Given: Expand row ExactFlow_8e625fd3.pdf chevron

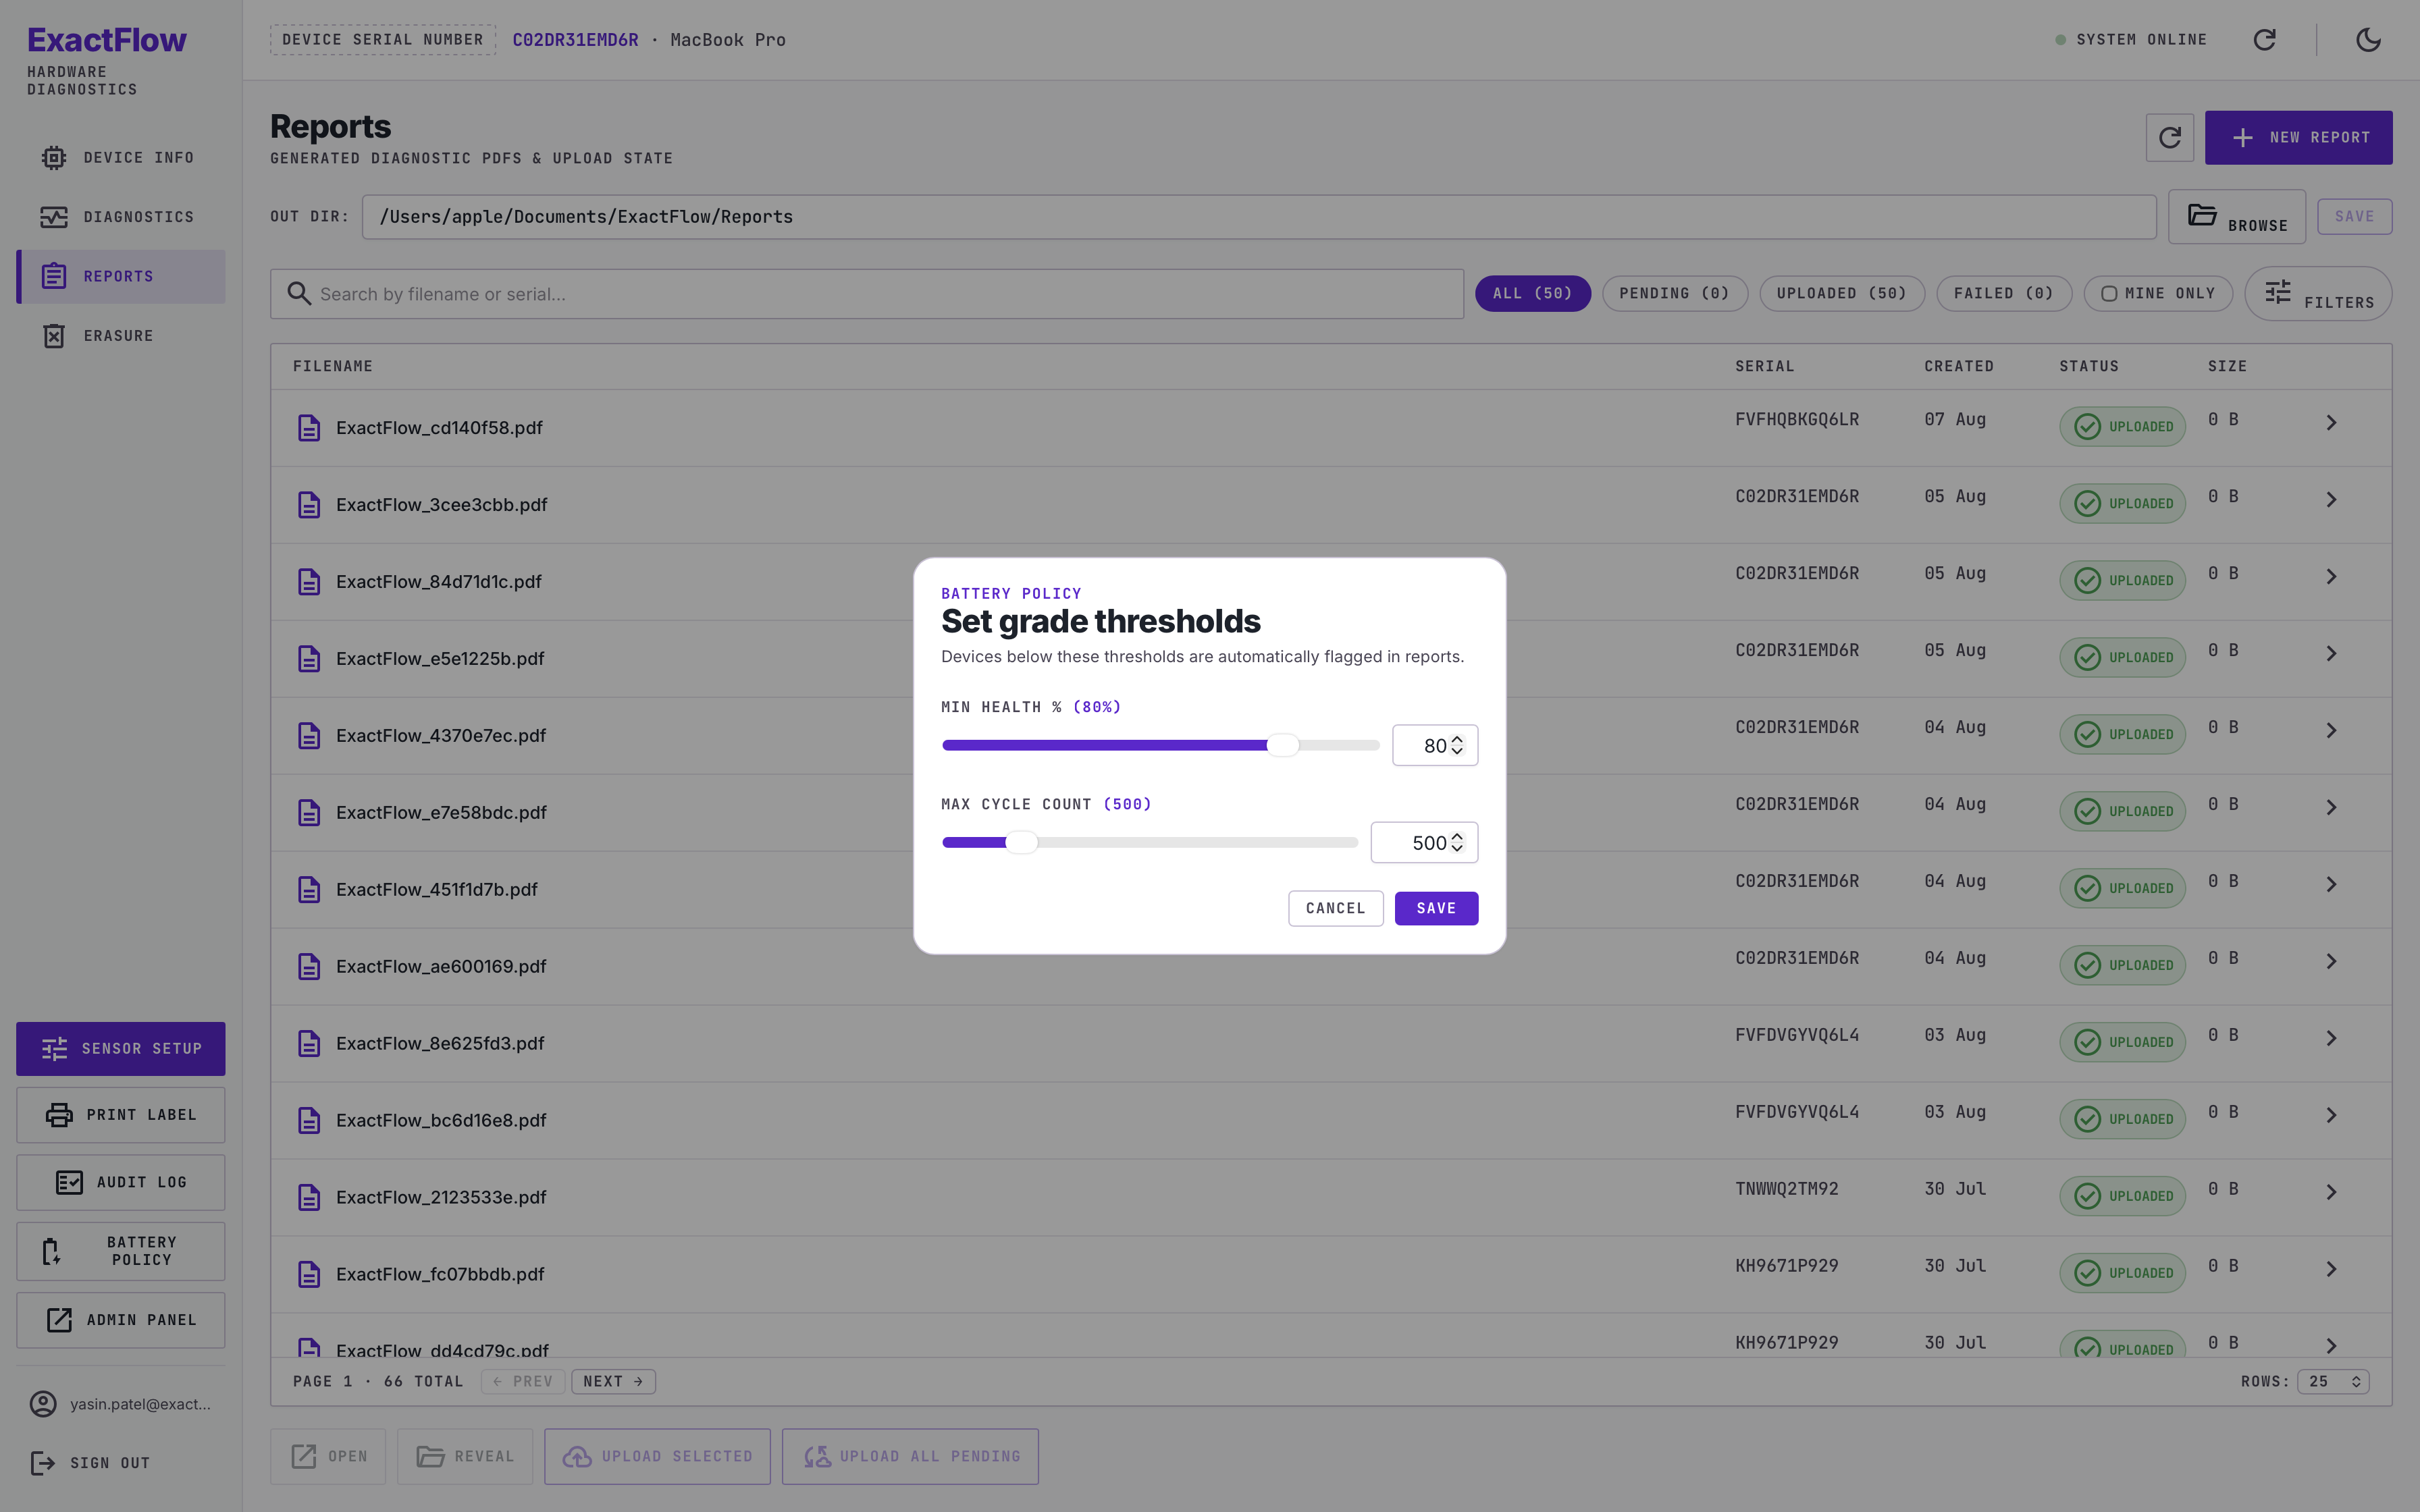Looking at the screenshot, I should pos(2331,1039).
